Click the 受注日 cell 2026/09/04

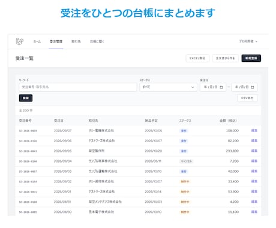(x=62, y=161)
